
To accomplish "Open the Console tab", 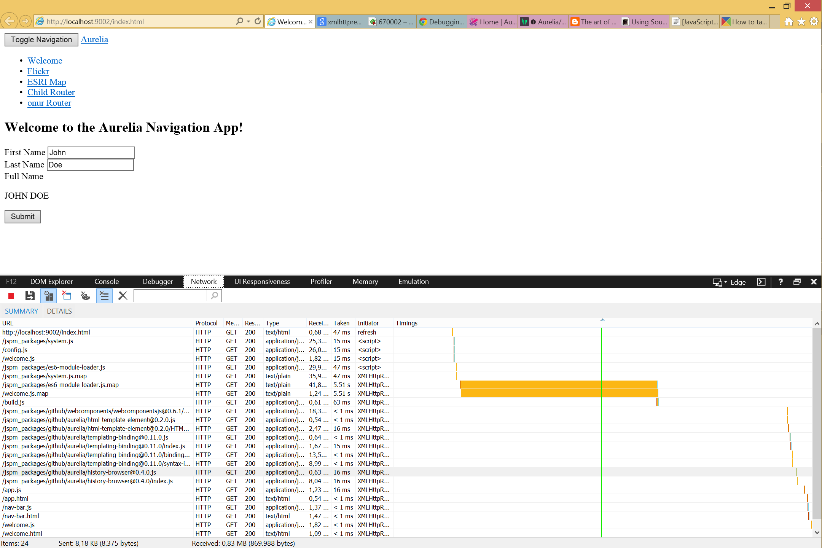I will (107, 282).
